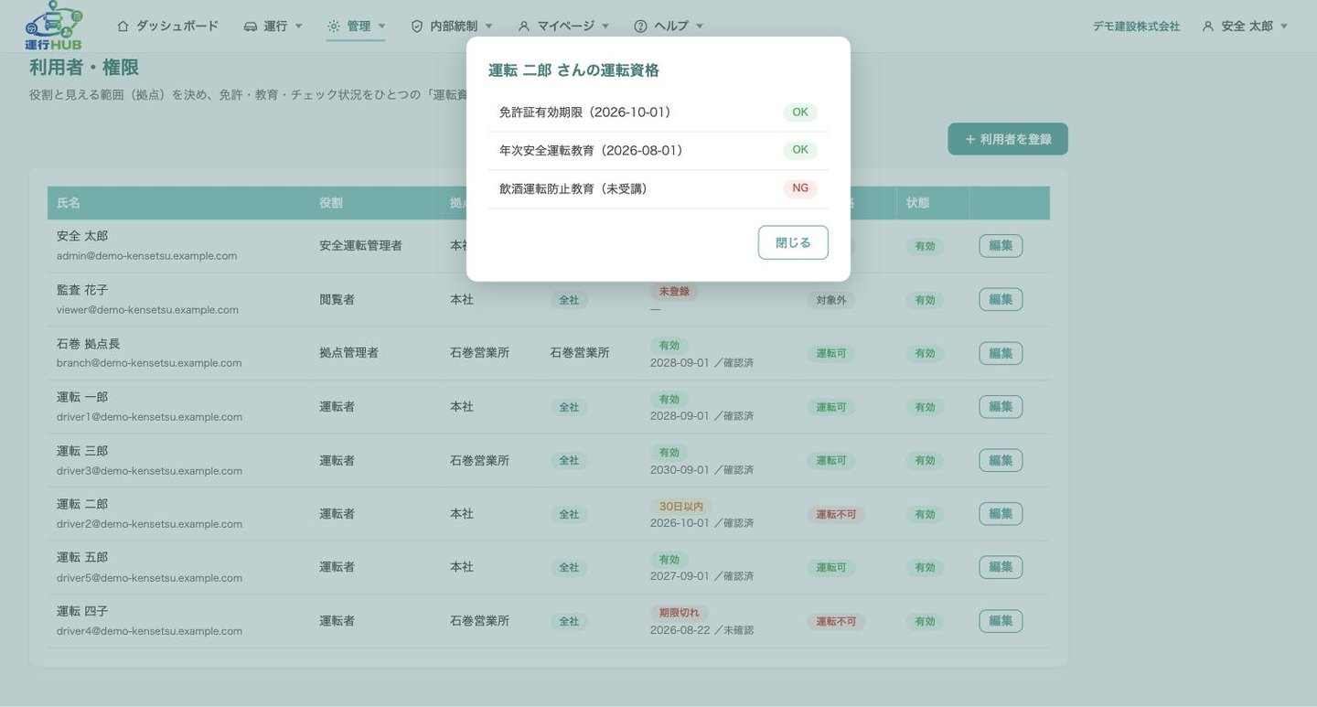Click the car icon beside 運行
This screenshot has height=707, width=1317.
[251, 27]
